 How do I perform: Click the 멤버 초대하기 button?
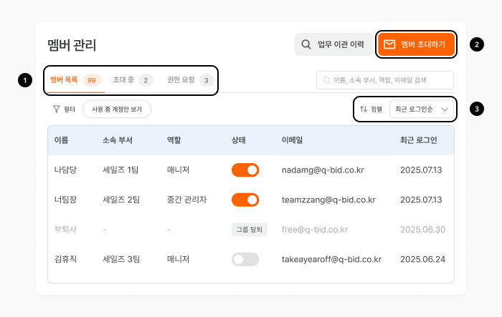tap(416, 44)
